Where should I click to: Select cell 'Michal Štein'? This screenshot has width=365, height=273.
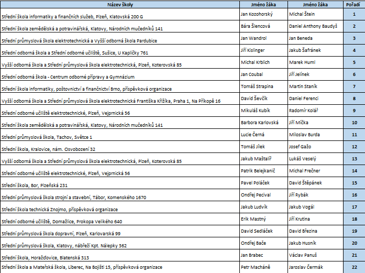point(315,14)
